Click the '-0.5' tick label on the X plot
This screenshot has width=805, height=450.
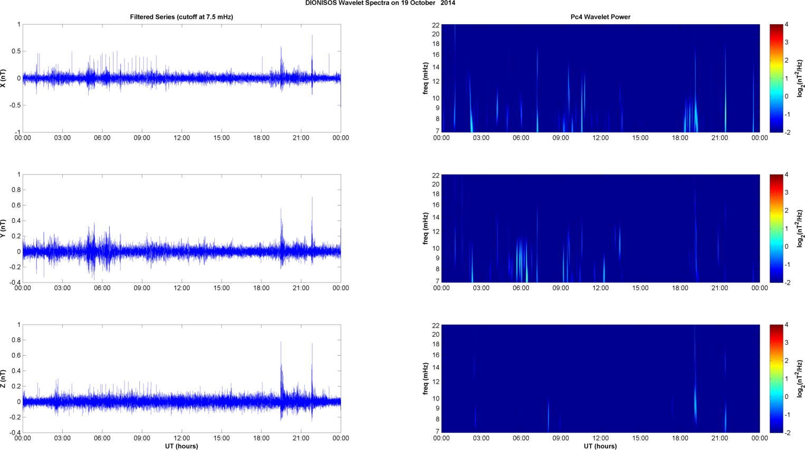14,105
